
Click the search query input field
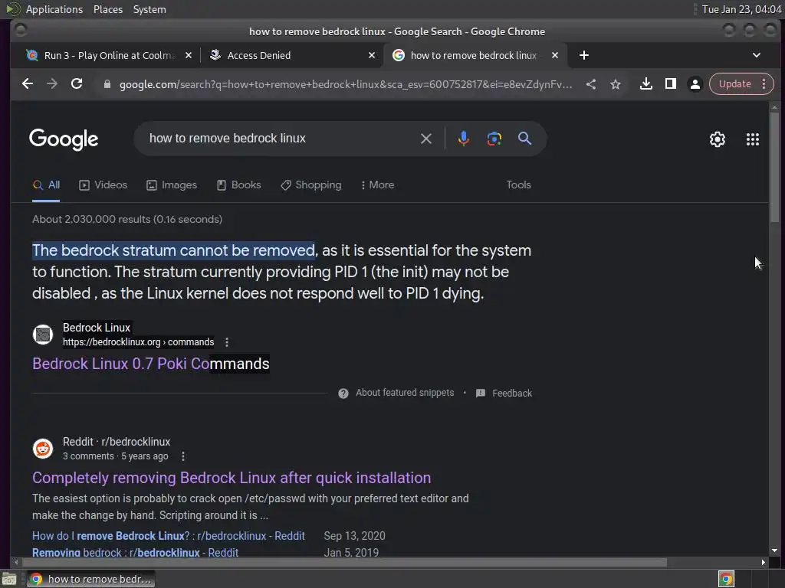[281, 139]
